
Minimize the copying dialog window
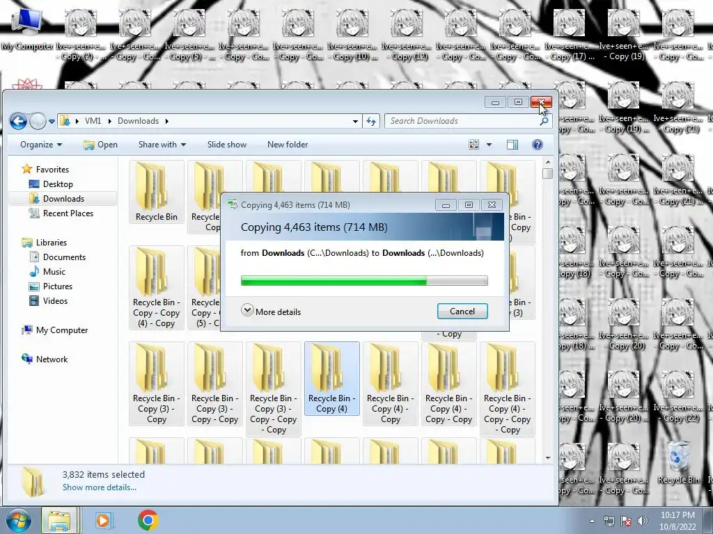(x=446, y=205)
